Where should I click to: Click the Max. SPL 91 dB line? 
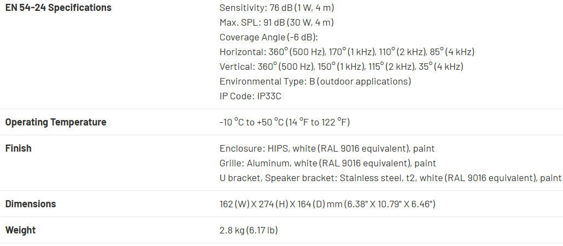pyautogui.click(x=276, y=23)
